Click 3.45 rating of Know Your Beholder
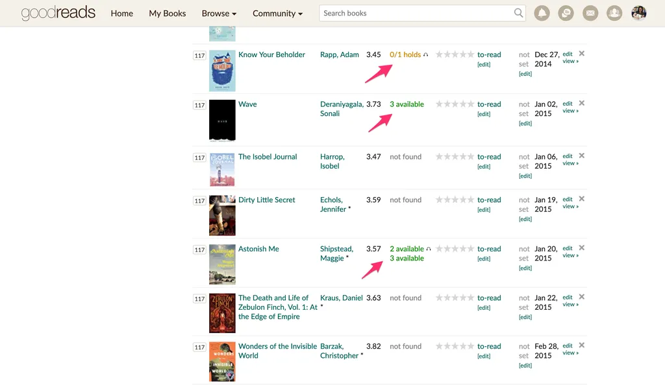 pyautogui.click(x=373, y=54)
